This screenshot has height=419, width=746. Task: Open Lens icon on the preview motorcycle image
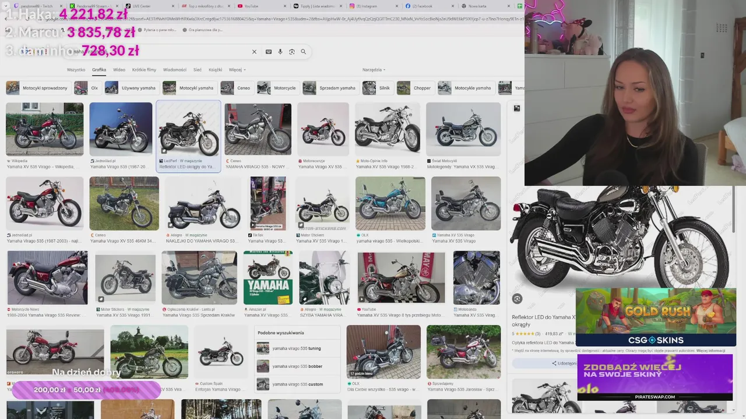[x=517, y=299]
